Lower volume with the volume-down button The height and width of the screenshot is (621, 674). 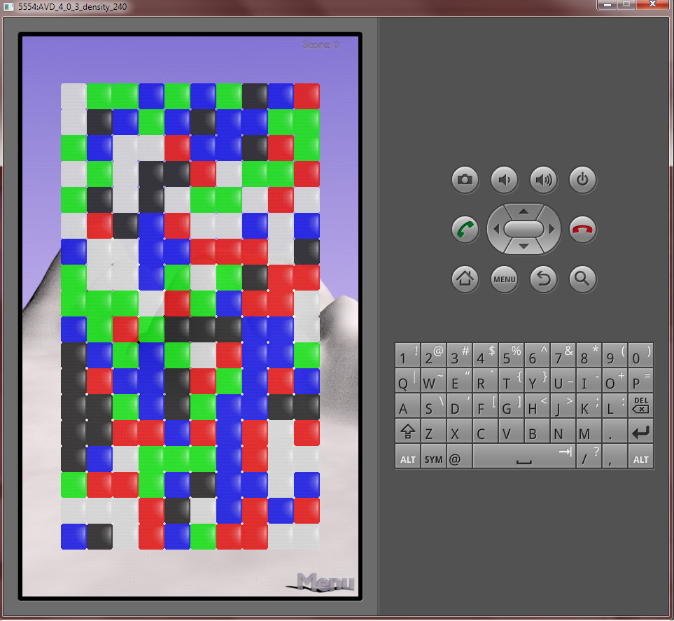point(504,179)
